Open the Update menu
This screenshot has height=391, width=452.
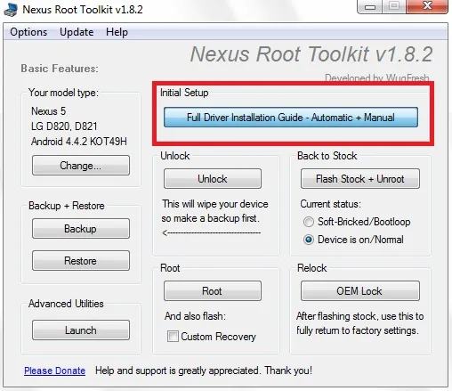coord(77,32)
